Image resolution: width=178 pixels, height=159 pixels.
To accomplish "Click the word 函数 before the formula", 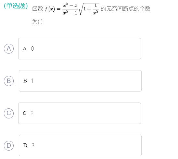I will [x=38, y=9].
